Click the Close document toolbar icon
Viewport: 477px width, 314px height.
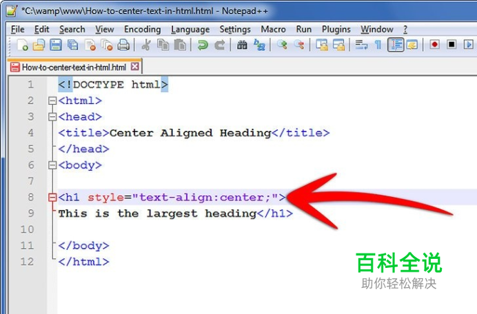click(90, 45)
